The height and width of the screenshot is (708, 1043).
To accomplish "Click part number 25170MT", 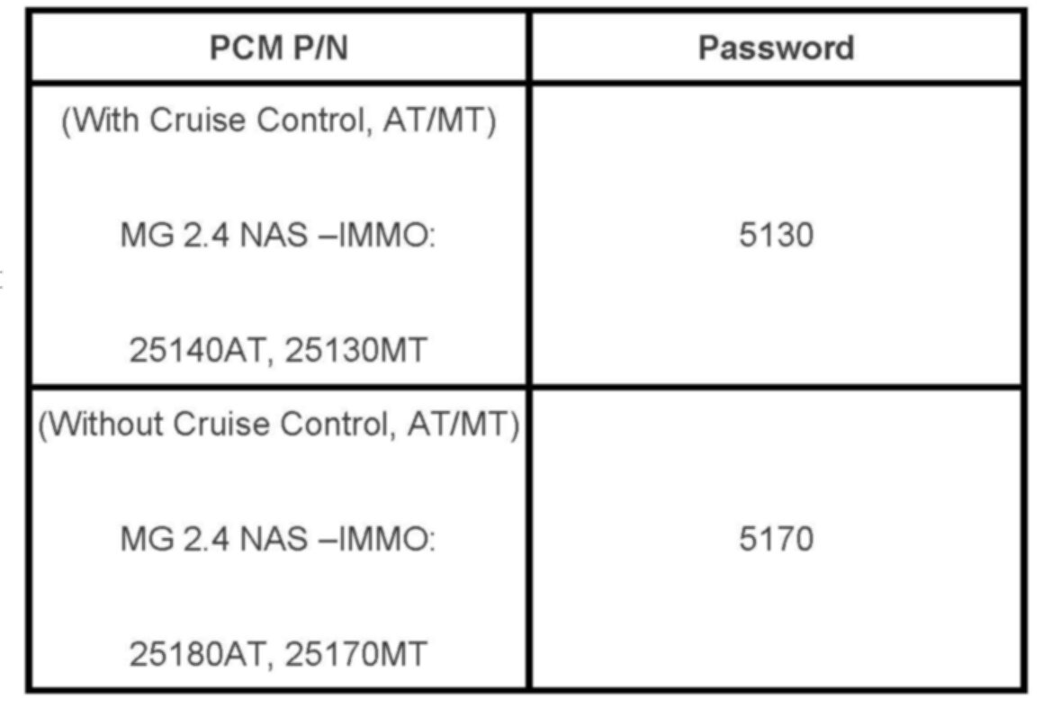I will click(355, 654).
